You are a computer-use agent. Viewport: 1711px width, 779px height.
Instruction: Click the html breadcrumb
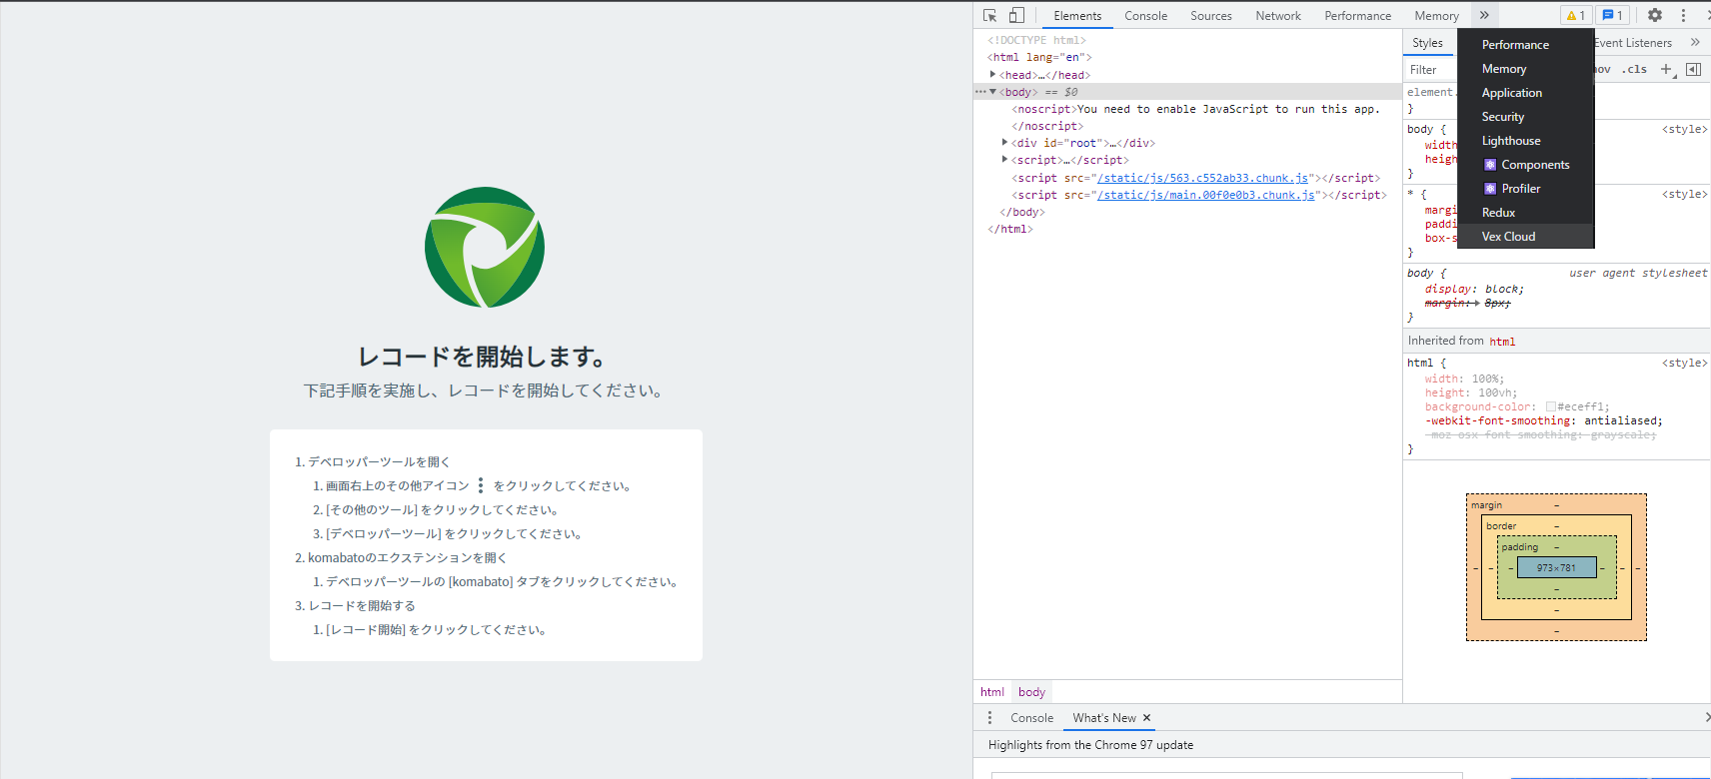[x=991, y=692]
